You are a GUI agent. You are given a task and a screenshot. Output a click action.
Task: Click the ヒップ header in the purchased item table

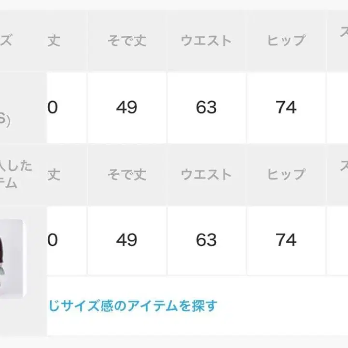click(286, 174)
